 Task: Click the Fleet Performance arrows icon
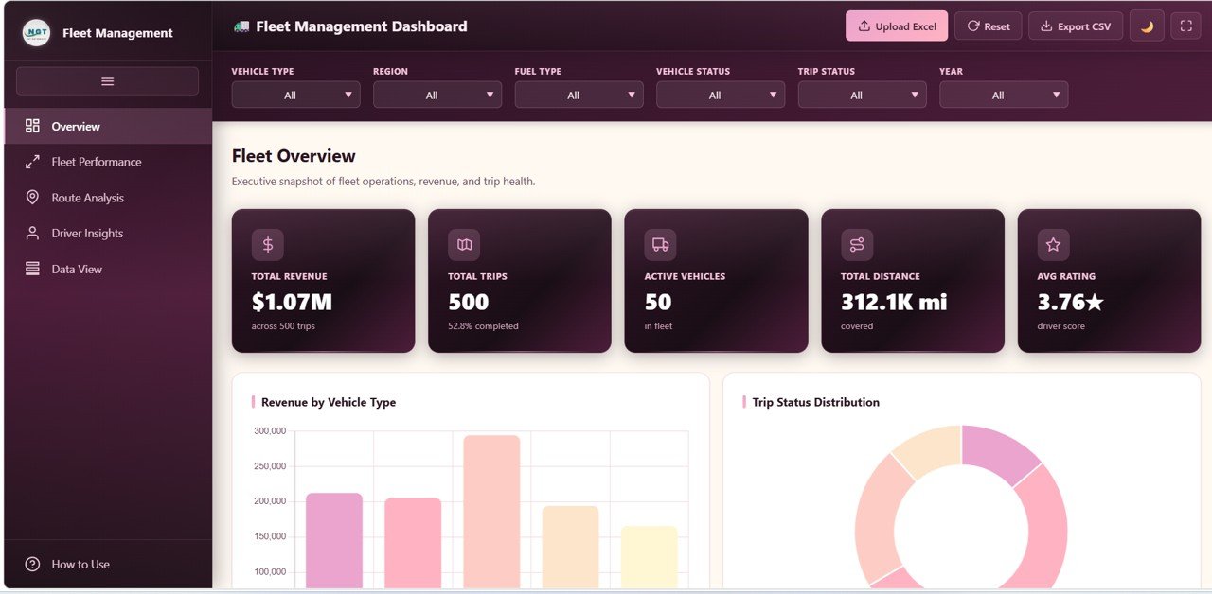33,162
